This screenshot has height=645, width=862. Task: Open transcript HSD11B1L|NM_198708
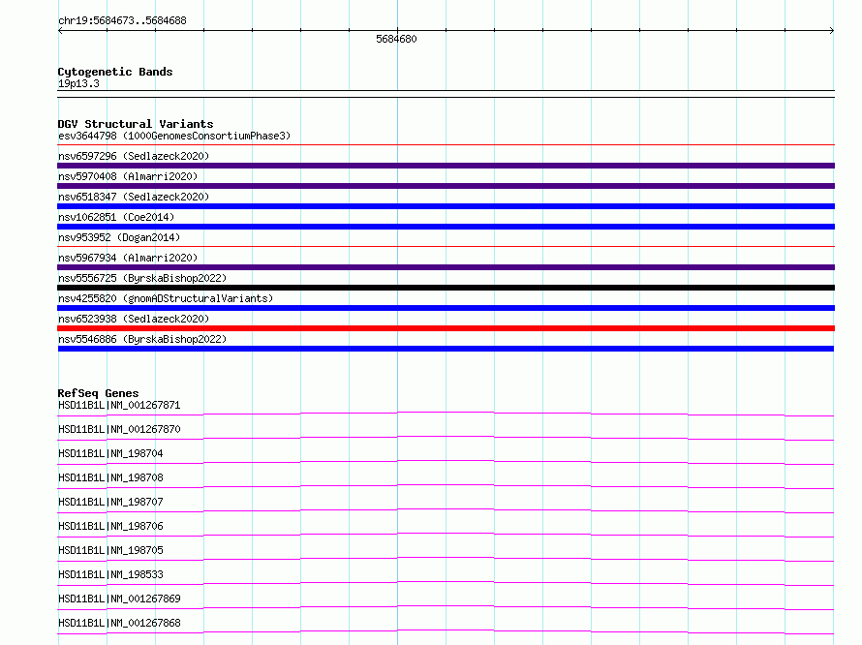tap(110, 477)
